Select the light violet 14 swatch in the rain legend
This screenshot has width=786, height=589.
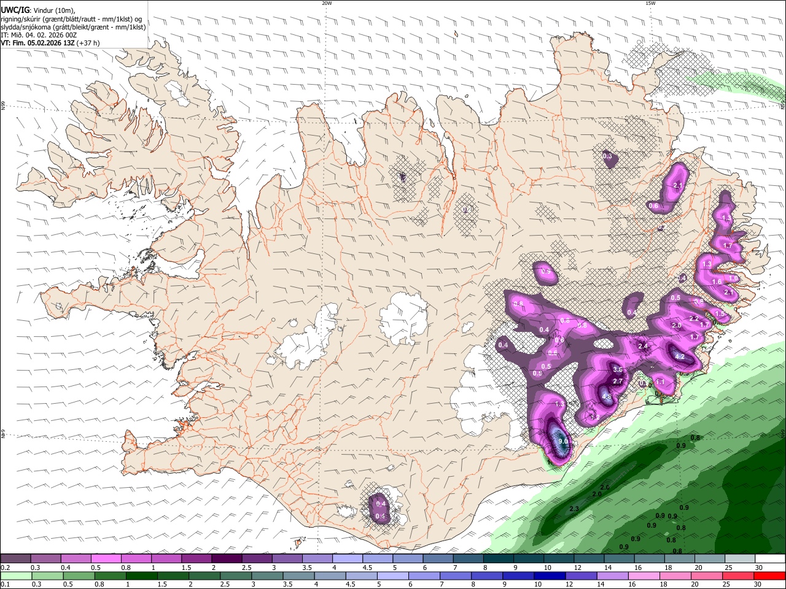613,576
